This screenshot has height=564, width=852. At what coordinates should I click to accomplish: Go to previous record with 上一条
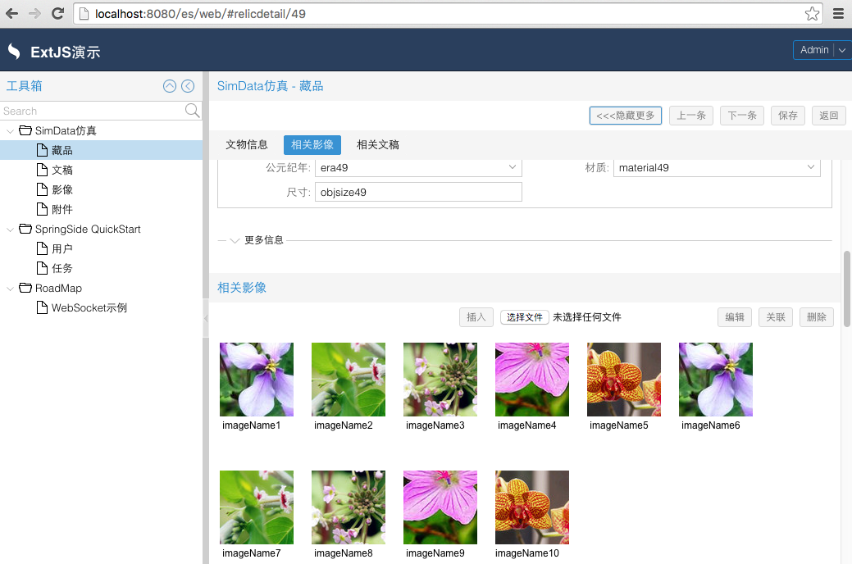(691, 116)
